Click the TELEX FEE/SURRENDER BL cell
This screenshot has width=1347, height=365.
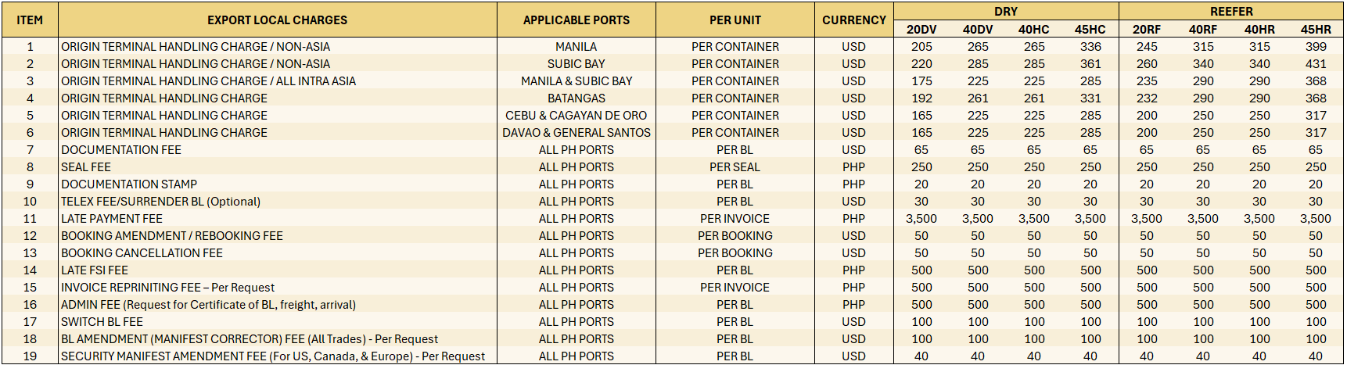tap(160, 202)
